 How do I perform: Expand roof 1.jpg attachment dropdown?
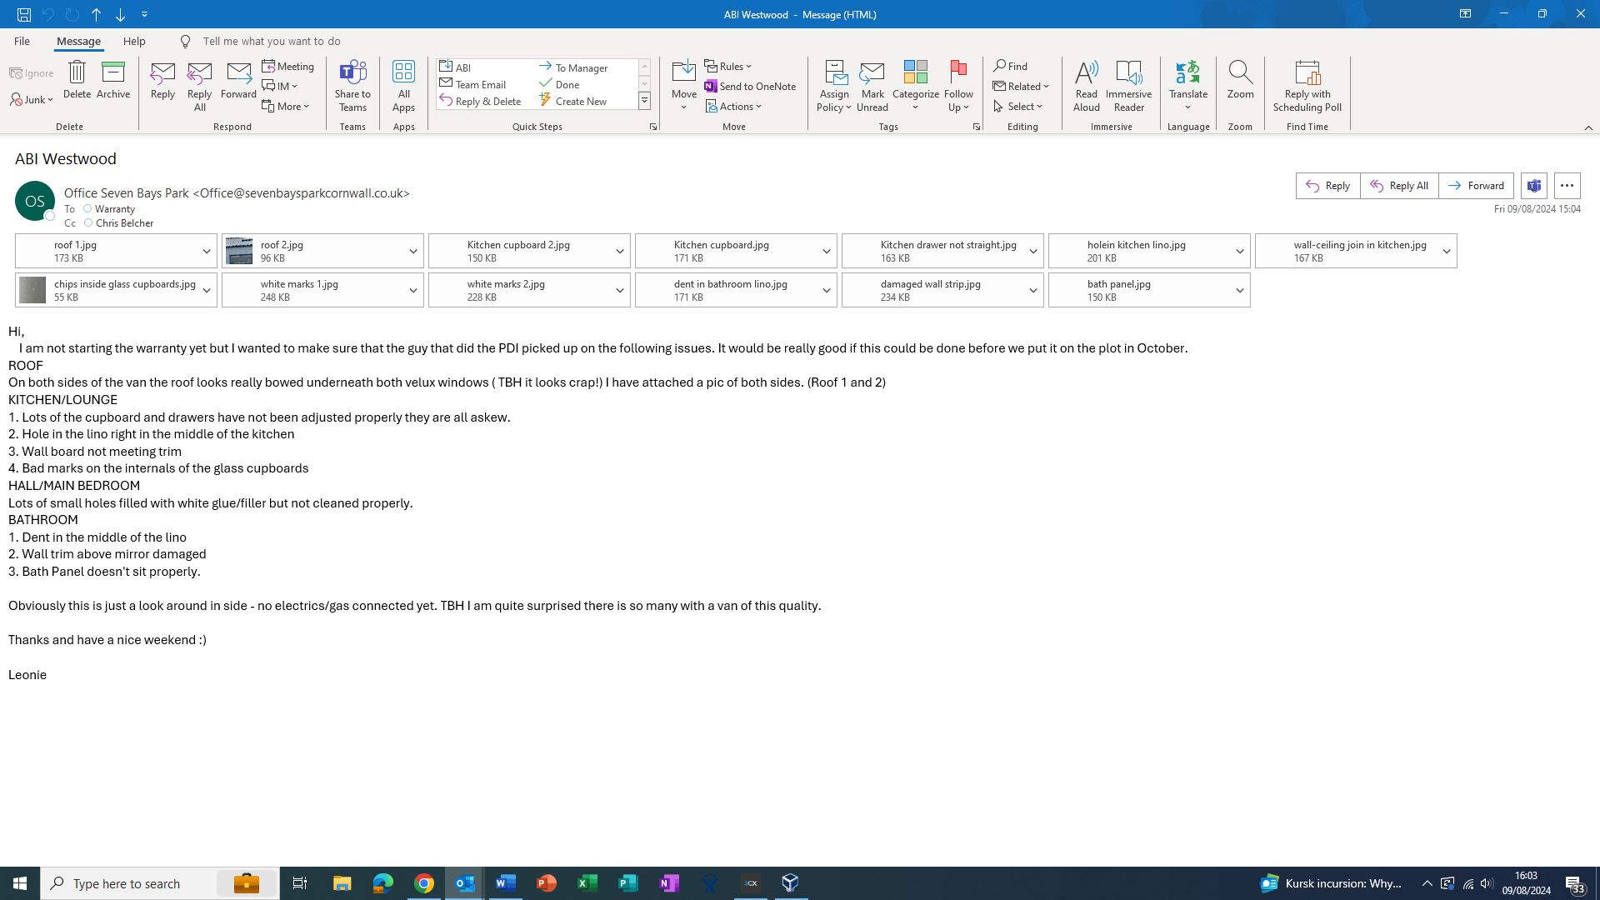pos(206,251)
